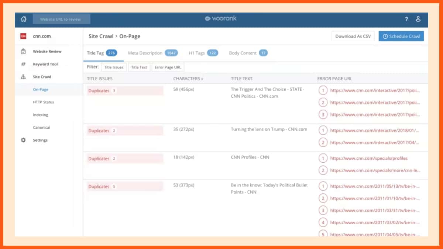Sort by the Characters column header
Viewport: 443px width, 249px height.
188,79
